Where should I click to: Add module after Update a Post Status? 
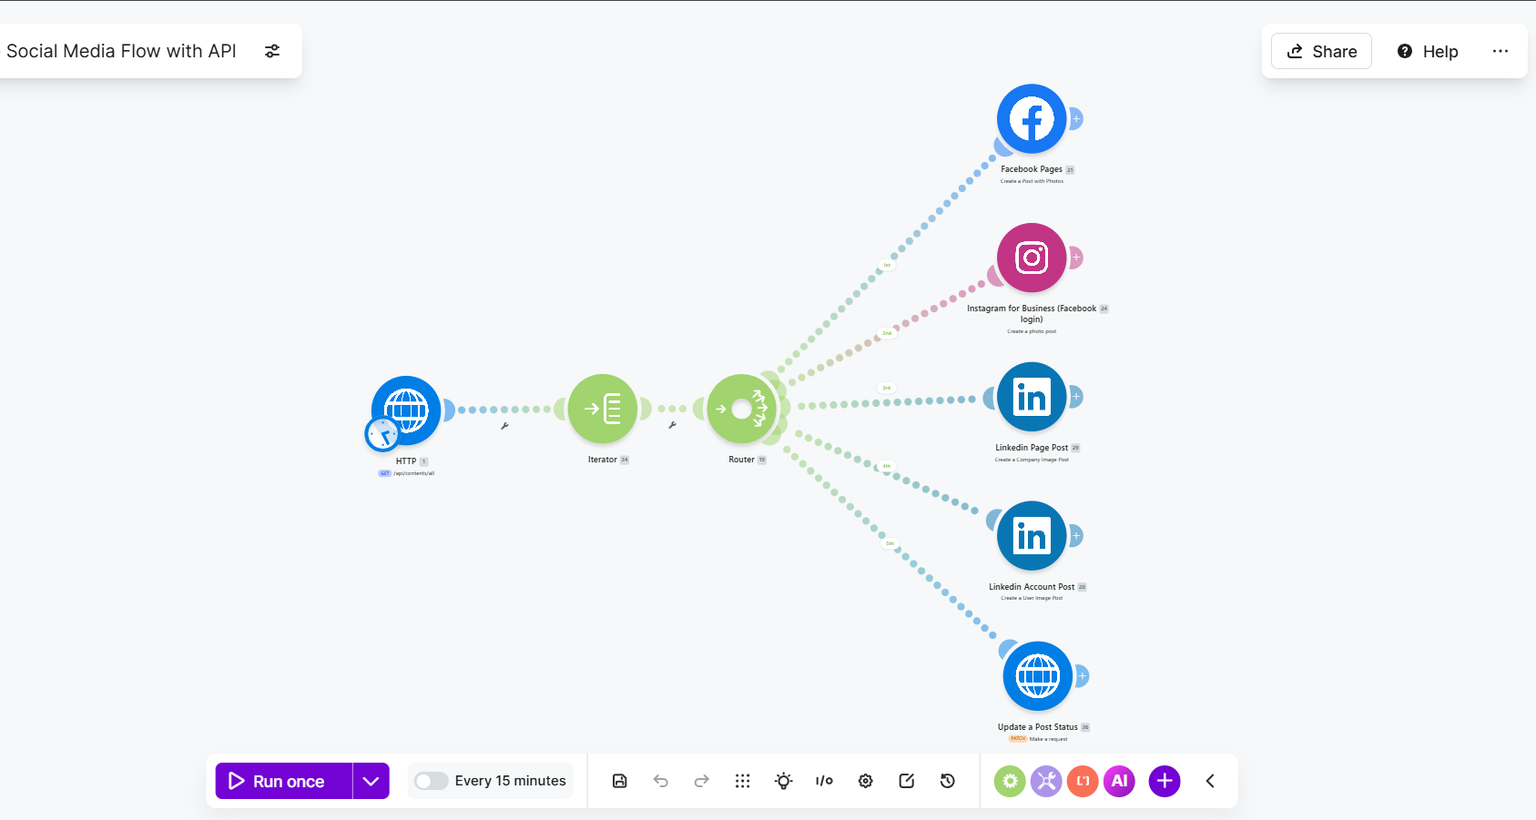click(x=1083, y=676)
